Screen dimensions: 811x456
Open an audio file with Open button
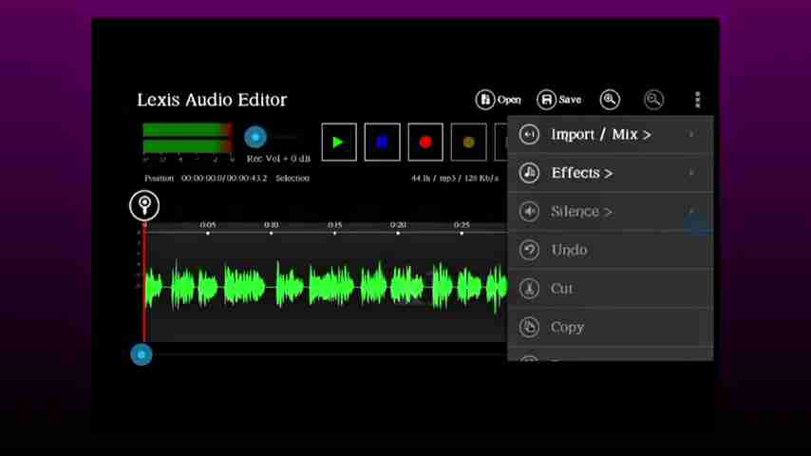click(x=498, y=100)
